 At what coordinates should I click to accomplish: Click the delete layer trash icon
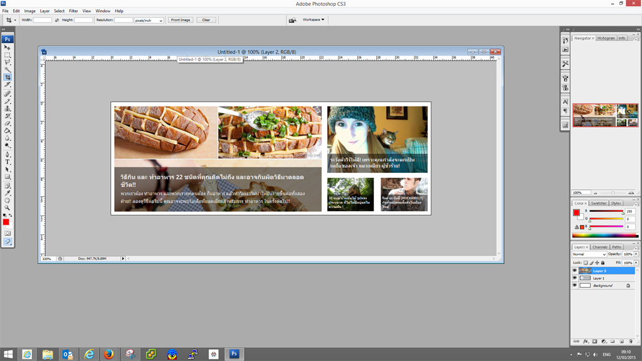pos(631,342)
